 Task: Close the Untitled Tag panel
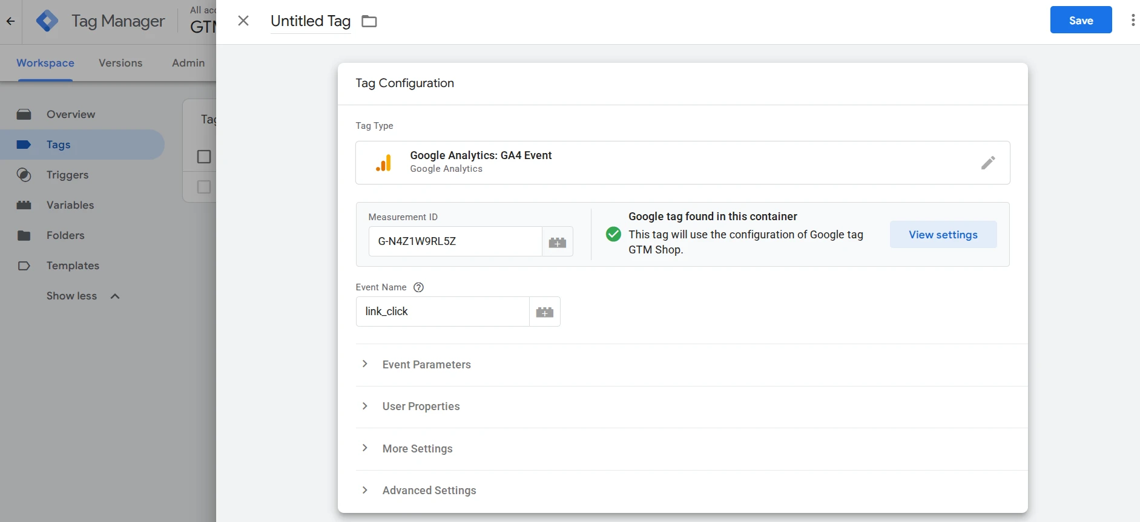point(243,21)
